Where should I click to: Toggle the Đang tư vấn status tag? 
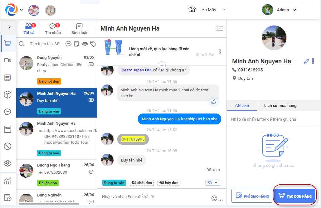114,183
